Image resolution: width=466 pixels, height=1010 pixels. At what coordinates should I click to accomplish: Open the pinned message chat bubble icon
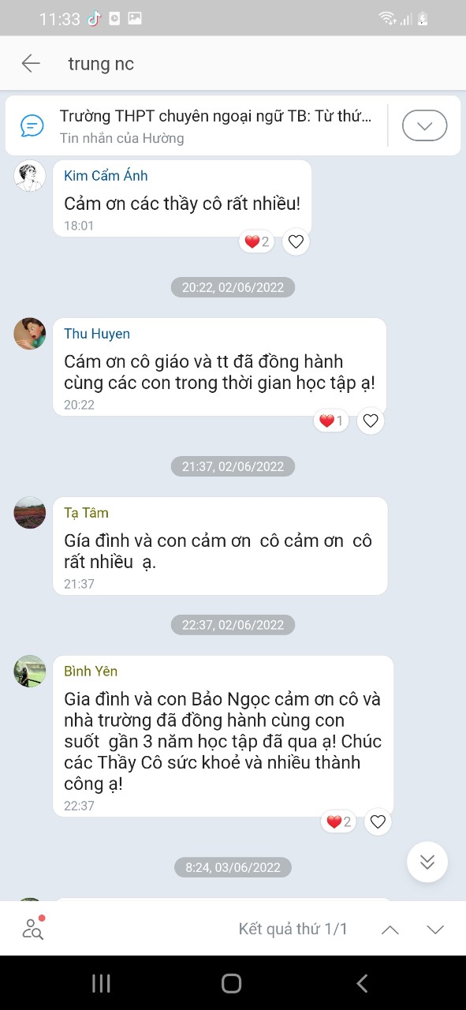click(32, 125)
